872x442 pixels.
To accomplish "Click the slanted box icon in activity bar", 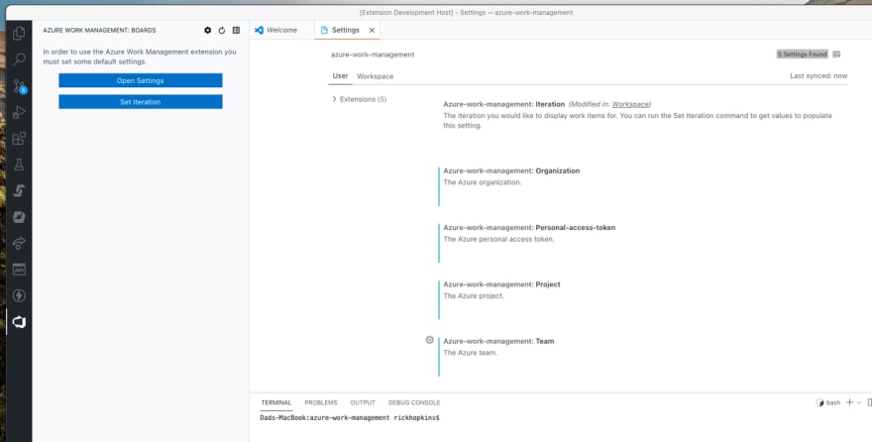I will pos(19,217).
